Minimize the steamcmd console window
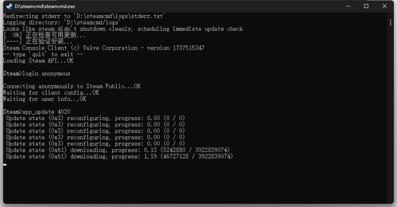This screenshot has height=207, width=397. (348, 6)
